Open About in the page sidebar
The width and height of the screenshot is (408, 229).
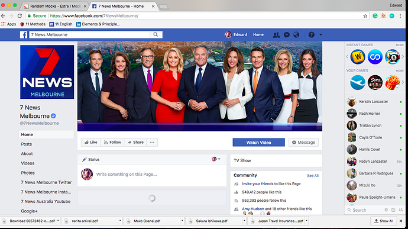click(27, 154)
